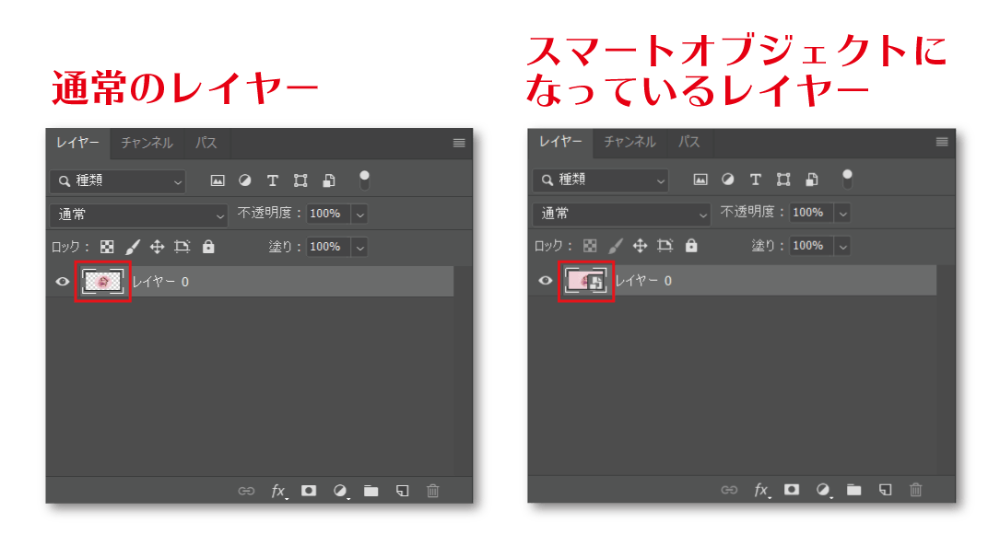Expand 不透明度 arrow in right panel
Viewport: 988px width, 546px height.
[x=842, y=213]
